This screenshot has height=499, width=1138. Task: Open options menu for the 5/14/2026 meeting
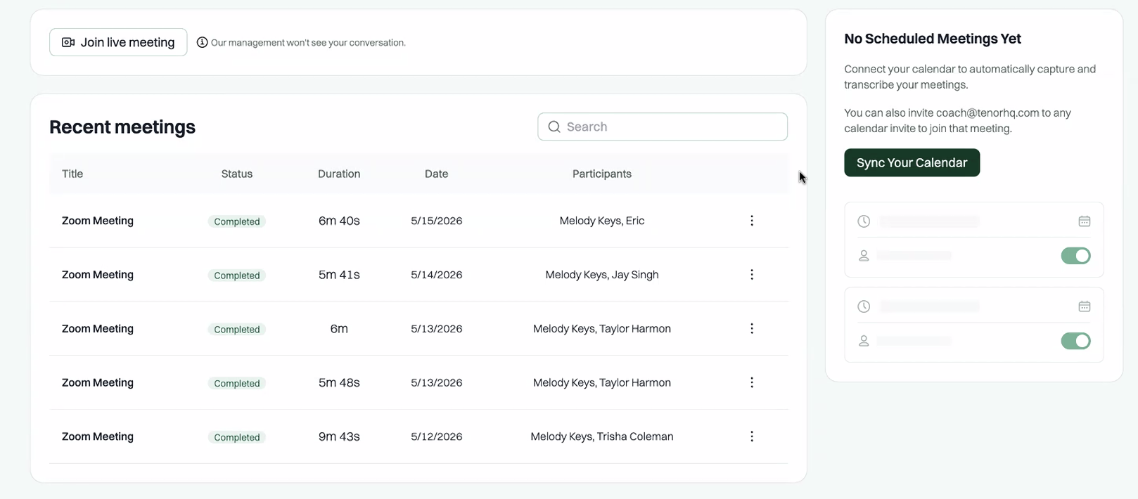point(752,275)
